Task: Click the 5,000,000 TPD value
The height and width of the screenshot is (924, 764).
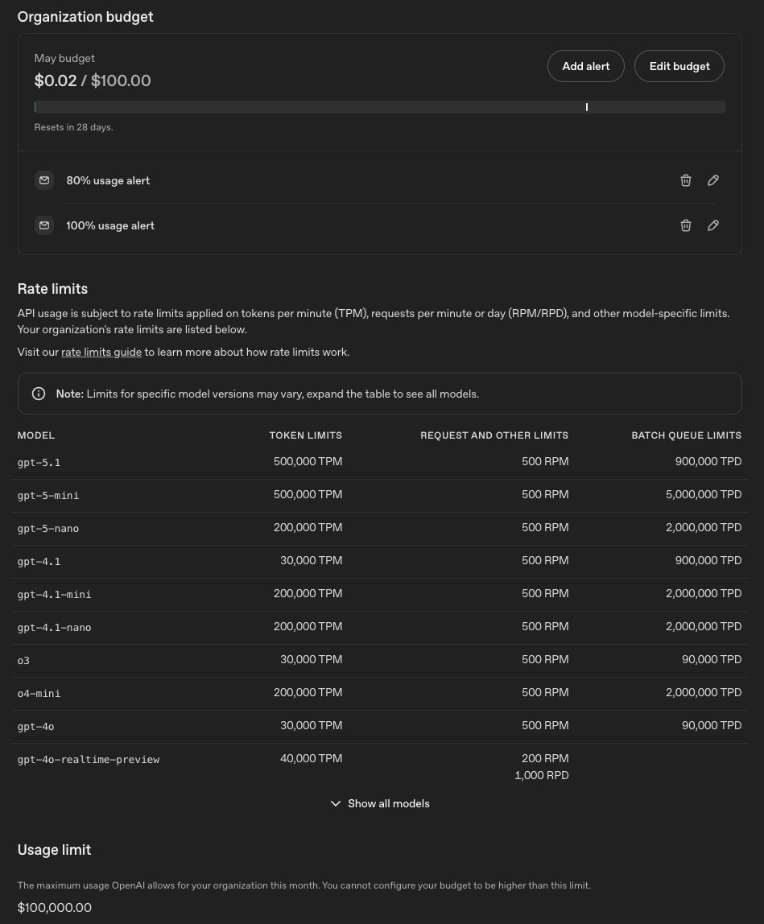Action: point(704,494)
